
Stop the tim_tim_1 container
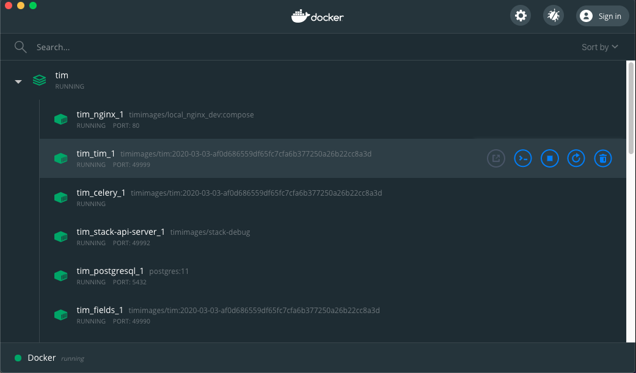click(x=550, y=158)
